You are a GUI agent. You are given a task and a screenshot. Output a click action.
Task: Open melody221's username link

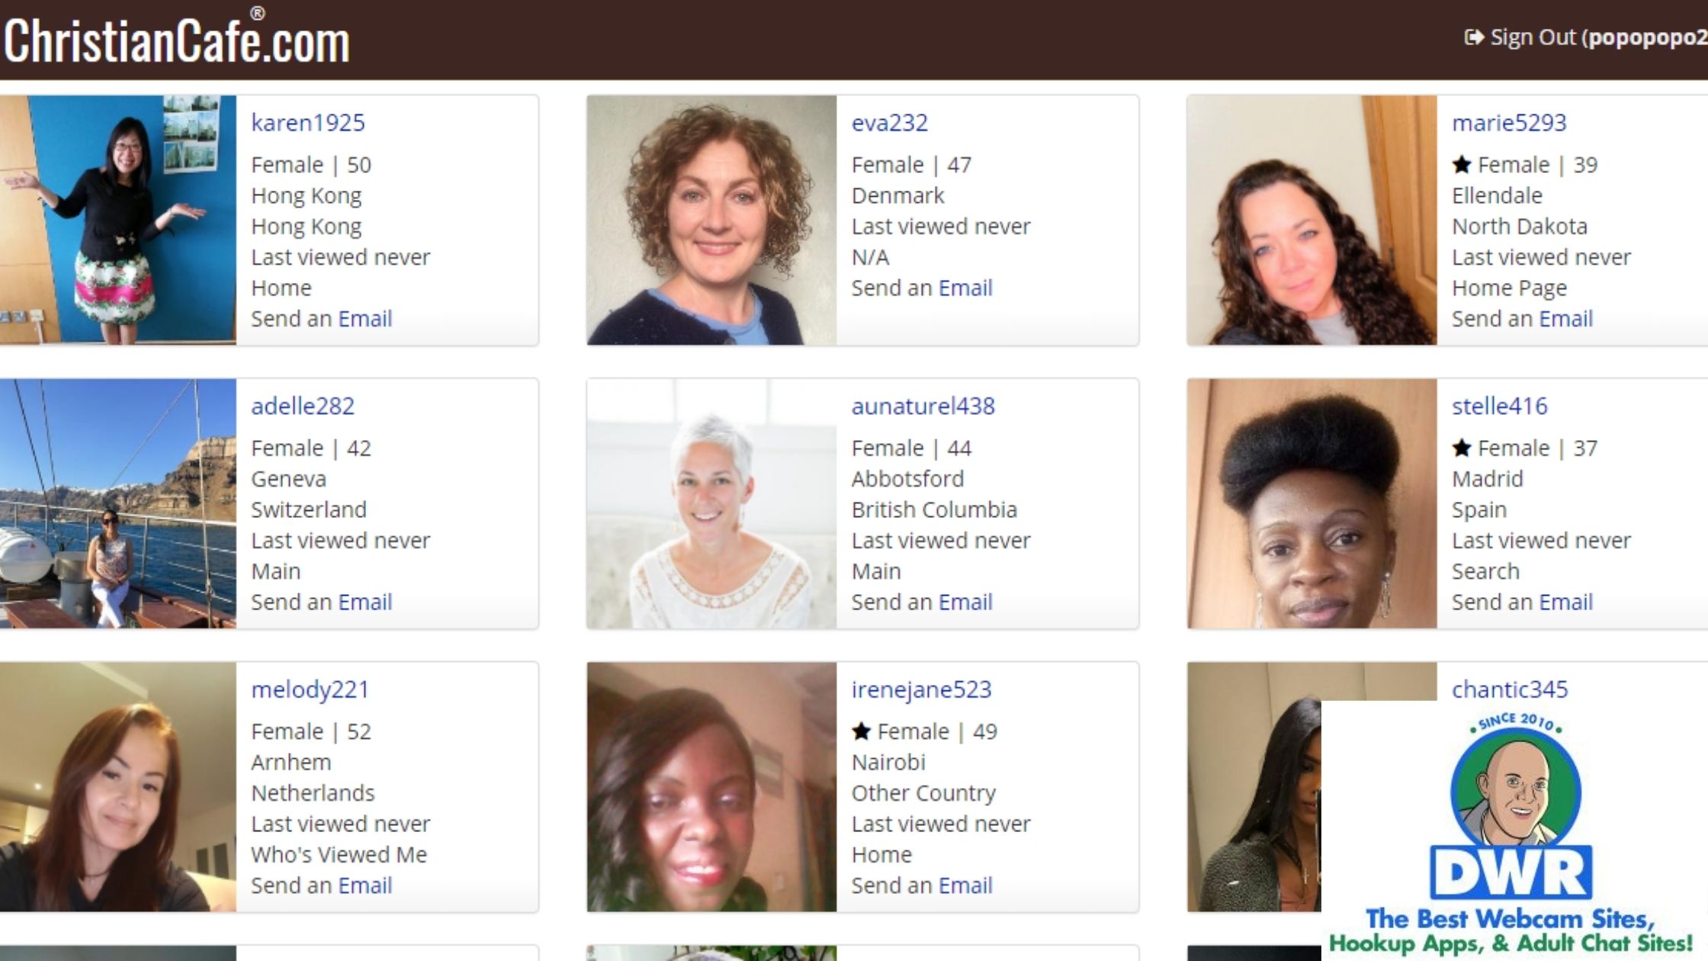point(310,689)
